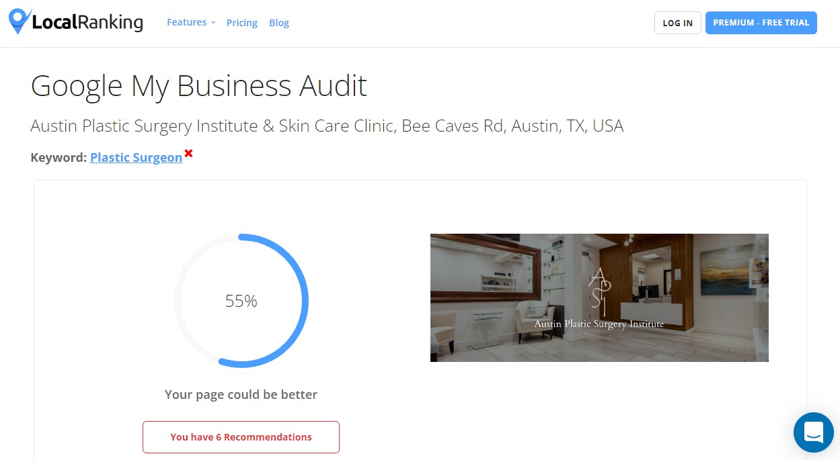
Task: Go to the Pricing page
Action: [x=242, y=23]
